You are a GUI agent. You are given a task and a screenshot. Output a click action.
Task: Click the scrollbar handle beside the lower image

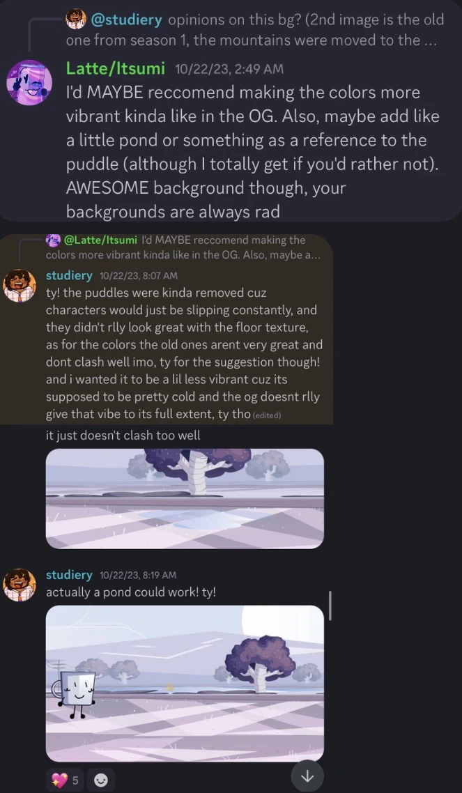[330, 606]
